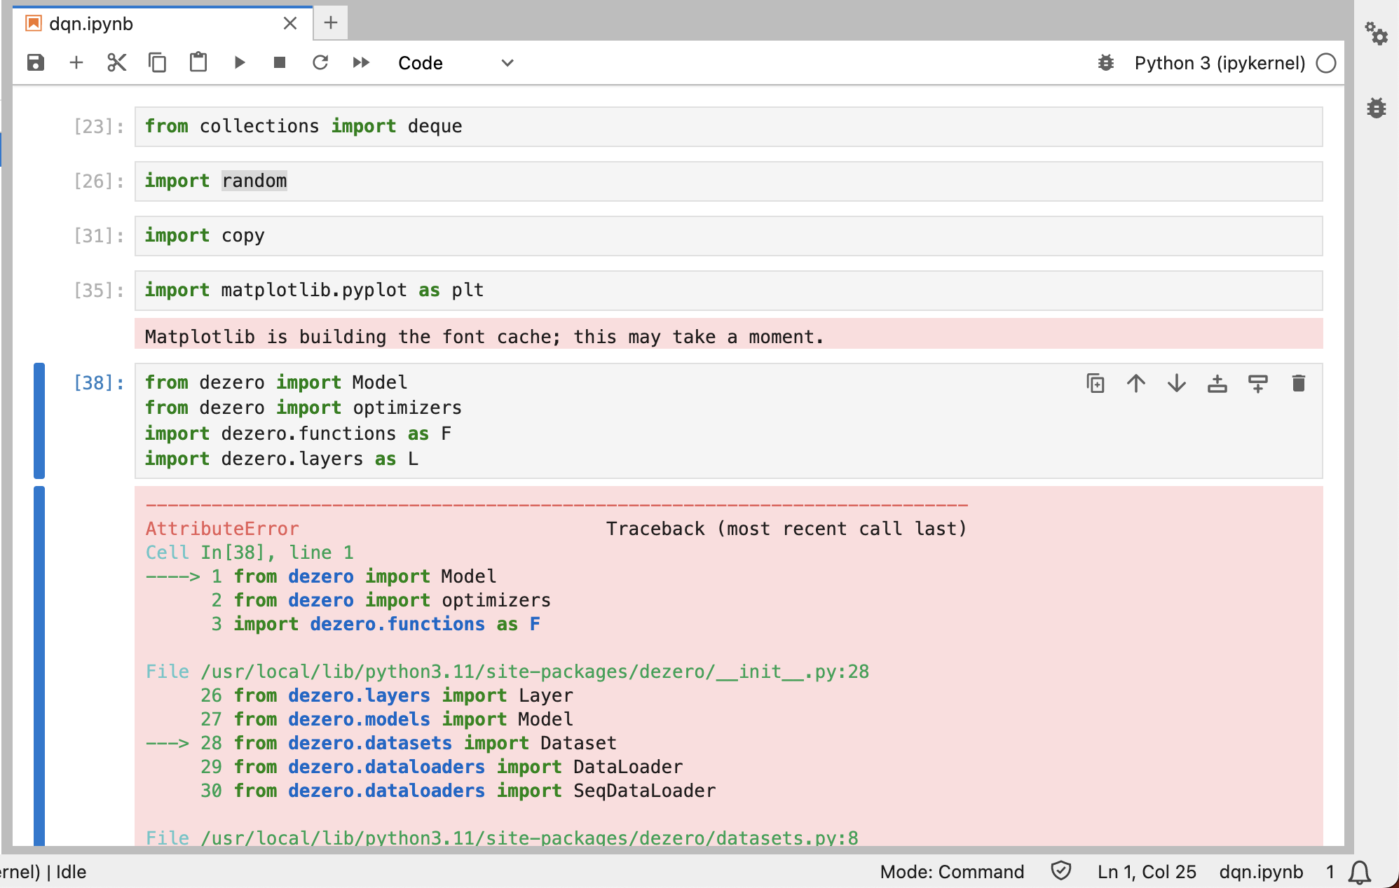Viewport: 1399px width, 888px height.
Task: Insert a cell below using the plus icon
Action: [76, 63]
